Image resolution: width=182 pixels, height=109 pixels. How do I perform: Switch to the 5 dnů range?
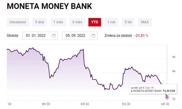point(39,22)
